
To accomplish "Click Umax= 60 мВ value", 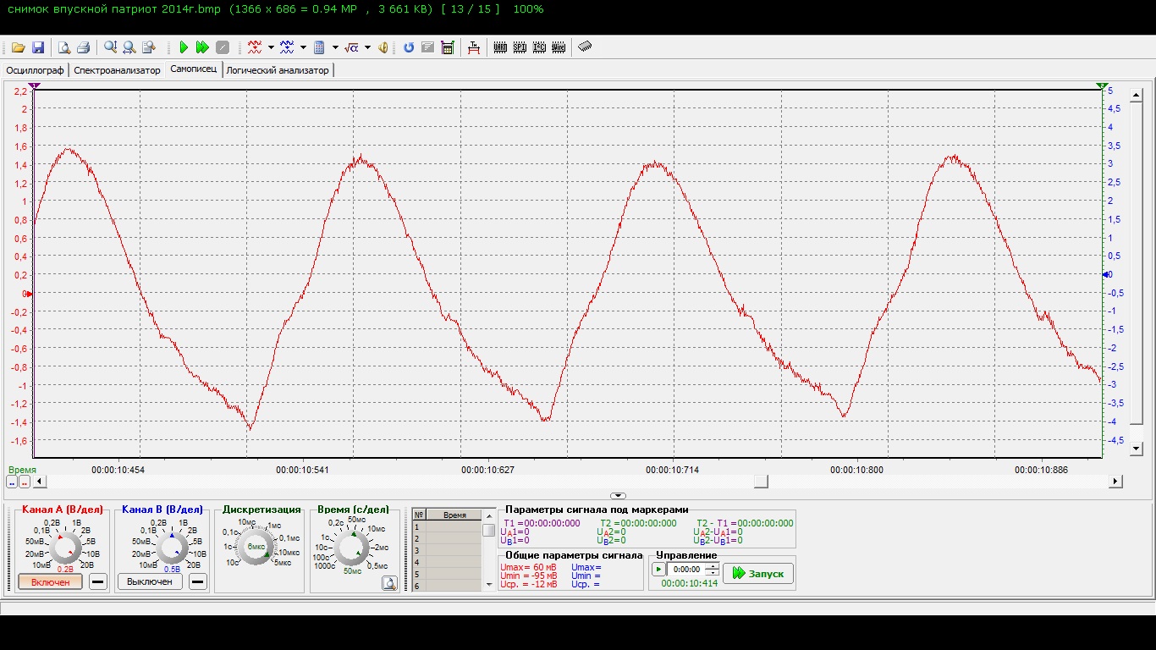I will coord(529,567).
